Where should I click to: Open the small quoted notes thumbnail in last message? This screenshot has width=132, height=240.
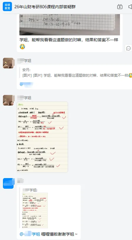coord(35,211)
